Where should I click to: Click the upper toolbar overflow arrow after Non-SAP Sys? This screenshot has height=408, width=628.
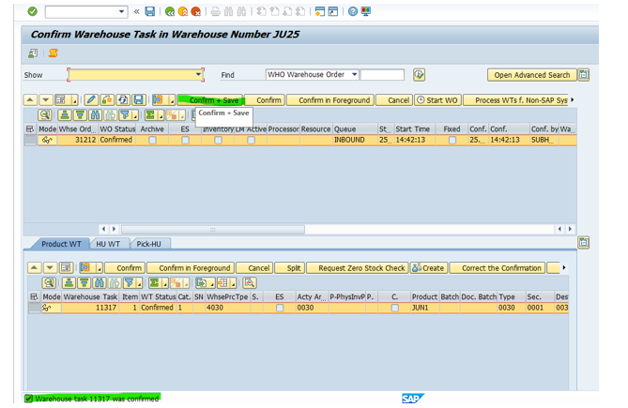573,100
